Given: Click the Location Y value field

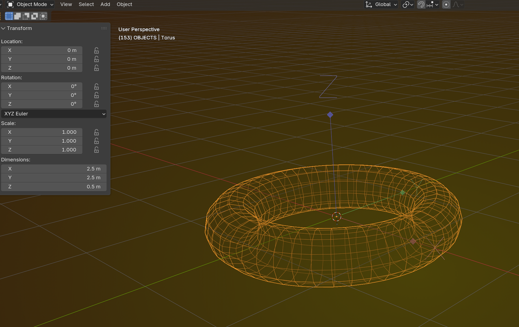Looking at the screenshot, I should click(x=42, y=59).
